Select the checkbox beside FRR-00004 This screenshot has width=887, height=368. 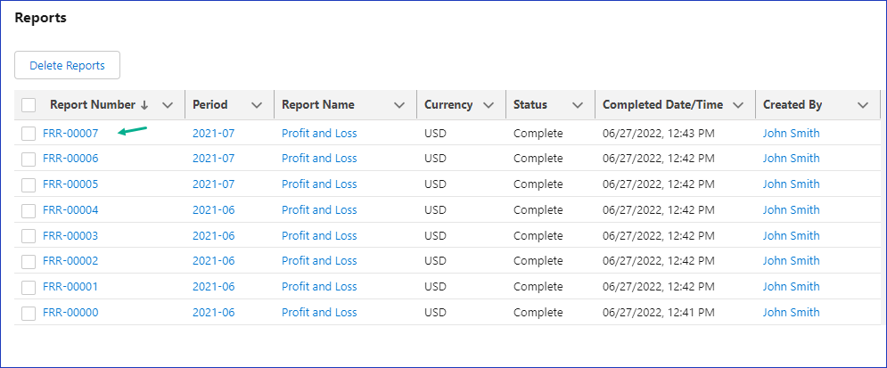(x=29, y=210)
